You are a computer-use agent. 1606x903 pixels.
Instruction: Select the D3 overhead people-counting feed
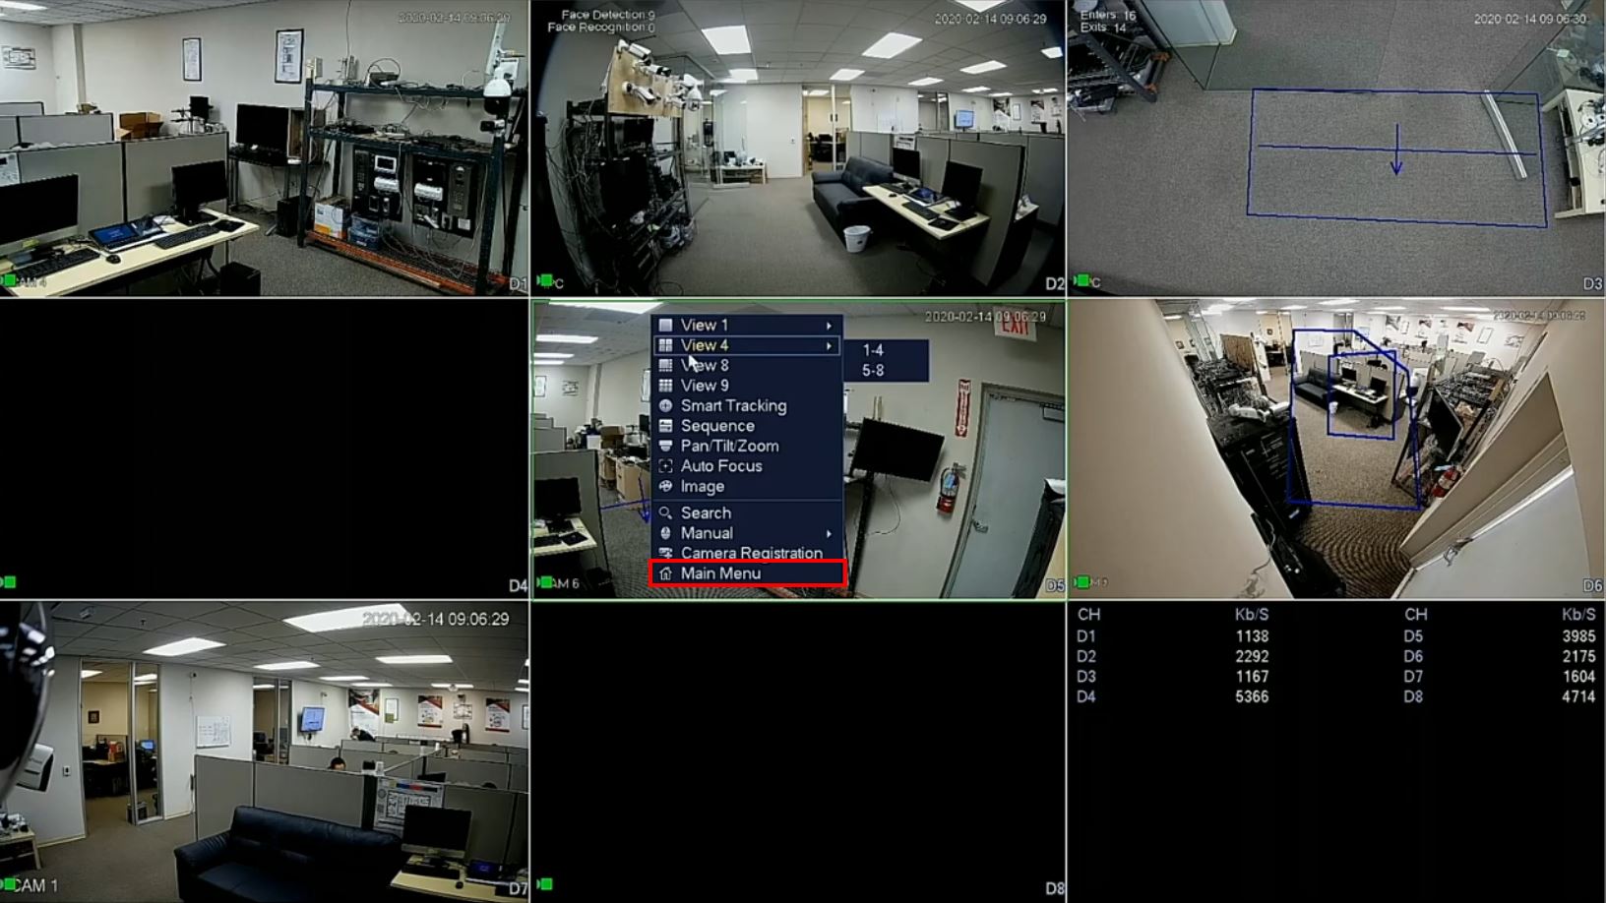(x=1336, y=148)
